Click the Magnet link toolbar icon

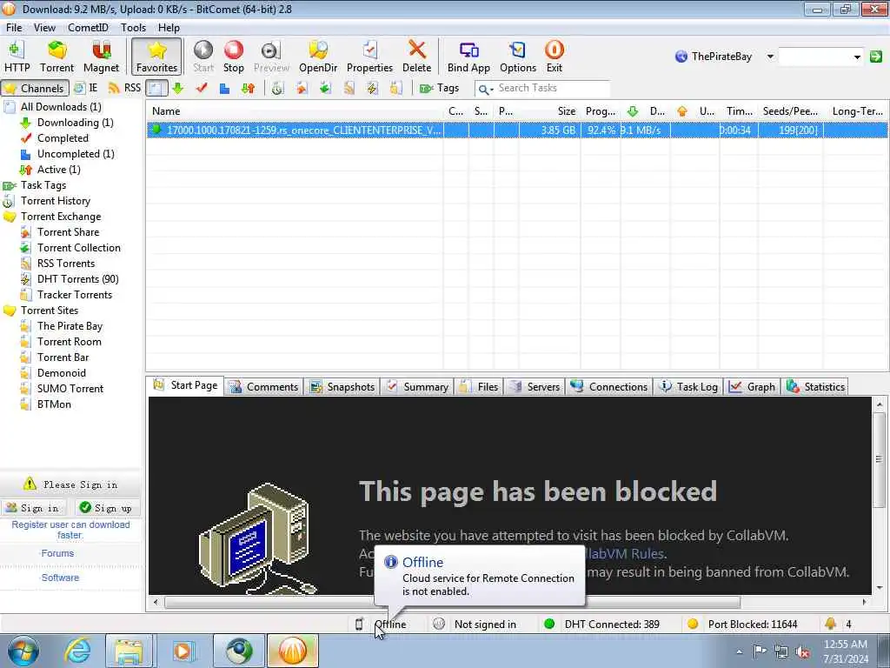pyautogui.click(x=101, y=57)
